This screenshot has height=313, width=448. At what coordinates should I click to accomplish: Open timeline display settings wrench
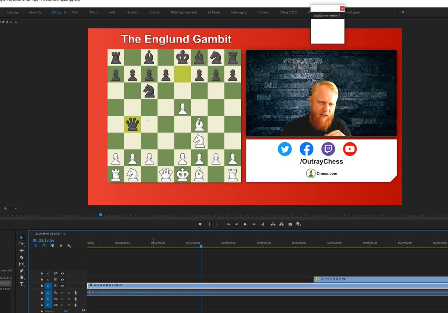[x=69, y=246]
